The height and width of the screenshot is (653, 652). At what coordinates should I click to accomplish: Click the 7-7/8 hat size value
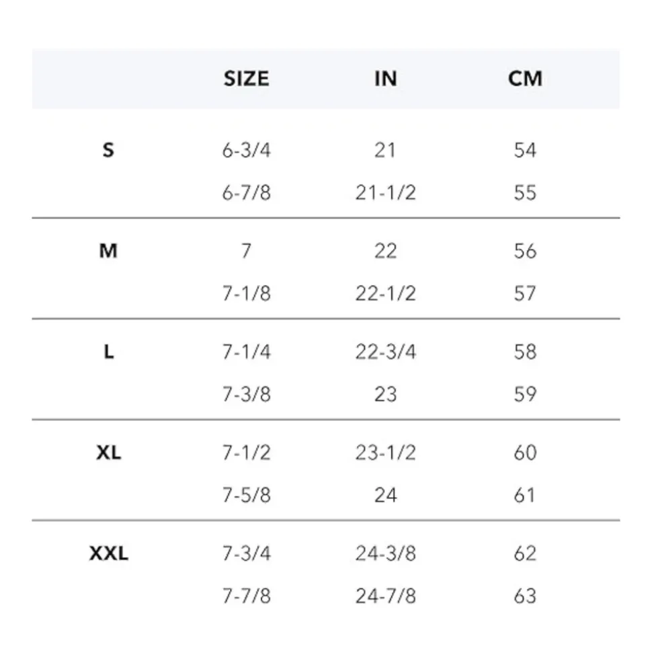(x=247, y=596)
